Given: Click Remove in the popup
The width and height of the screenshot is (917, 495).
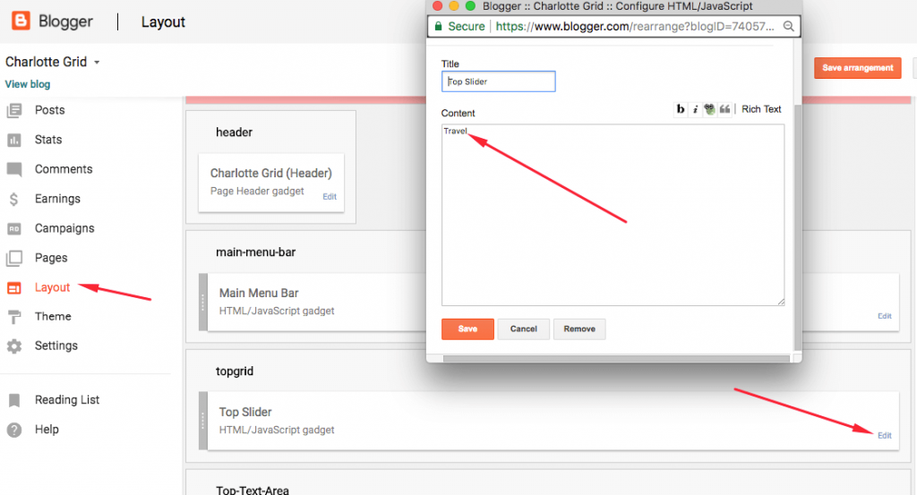Looking at the screenshot, I should 579,329.
